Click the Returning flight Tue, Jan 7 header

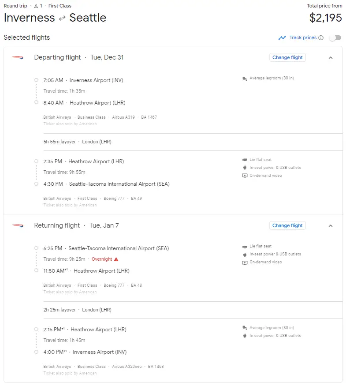(76, 225)
